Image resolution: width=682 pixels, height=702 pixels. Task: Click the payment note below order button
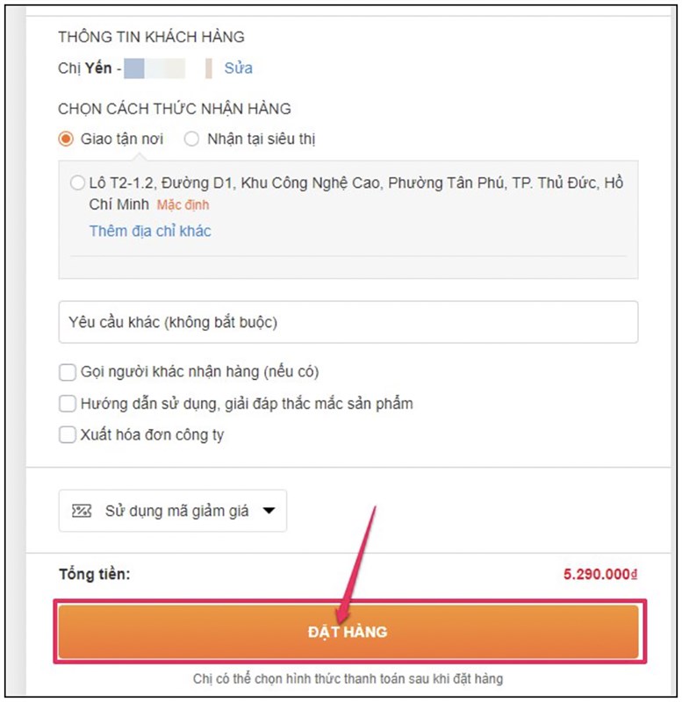[348, 678]
